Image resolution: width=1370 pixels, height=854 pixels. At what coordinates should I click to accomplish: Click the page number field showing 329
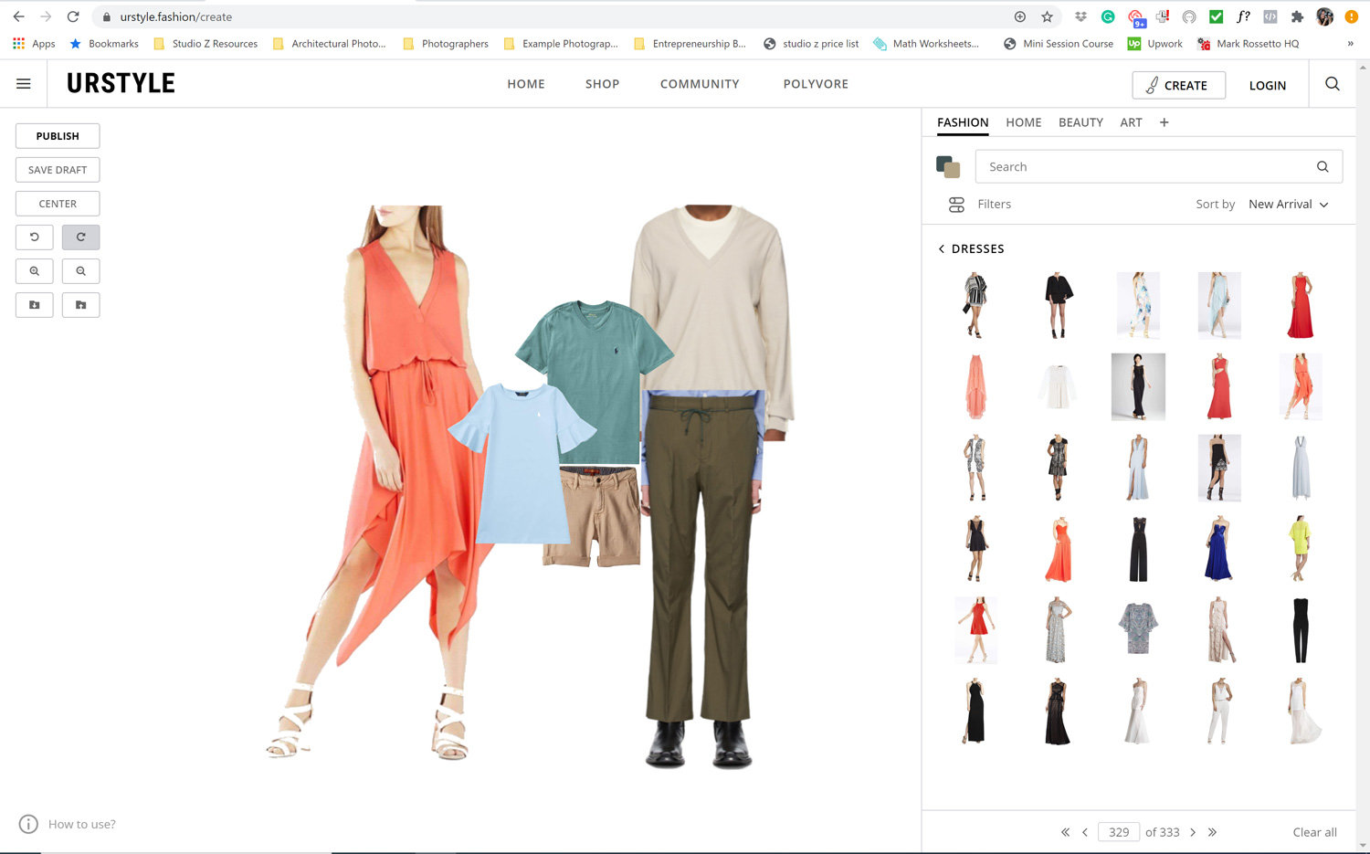pyautogui.click(x=1119, y=832)
